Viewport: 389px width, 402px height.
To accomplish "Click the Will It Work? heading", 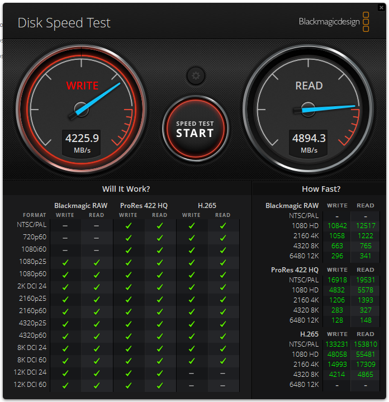I will click(126, 189).
